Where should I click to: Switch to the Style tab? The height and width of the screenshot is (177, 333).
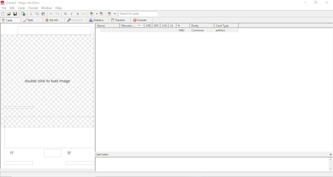28,20
